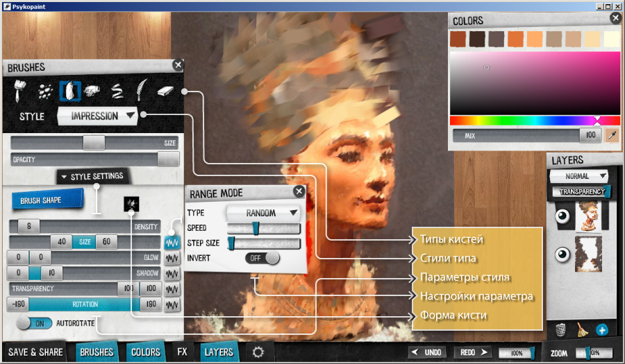Select the gray-brown color swatch
625x364 pixels.
[x=497, y=39]
